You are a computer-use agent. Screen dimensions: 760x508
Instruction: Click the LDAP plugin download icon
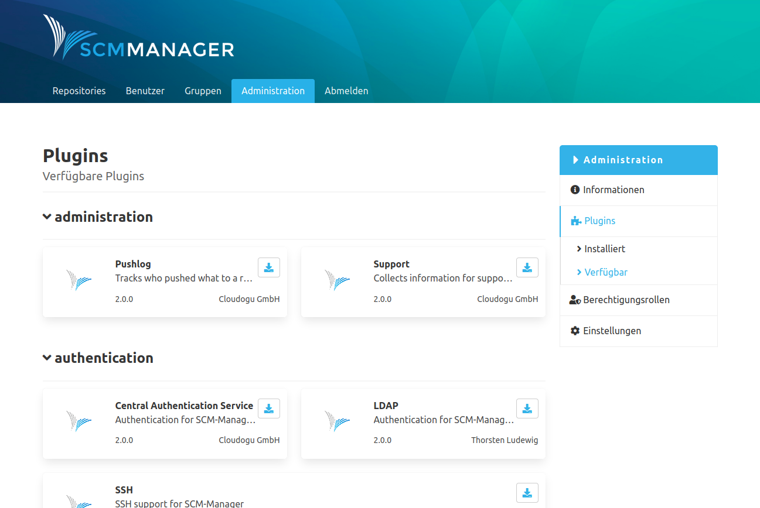pos(527,408)
